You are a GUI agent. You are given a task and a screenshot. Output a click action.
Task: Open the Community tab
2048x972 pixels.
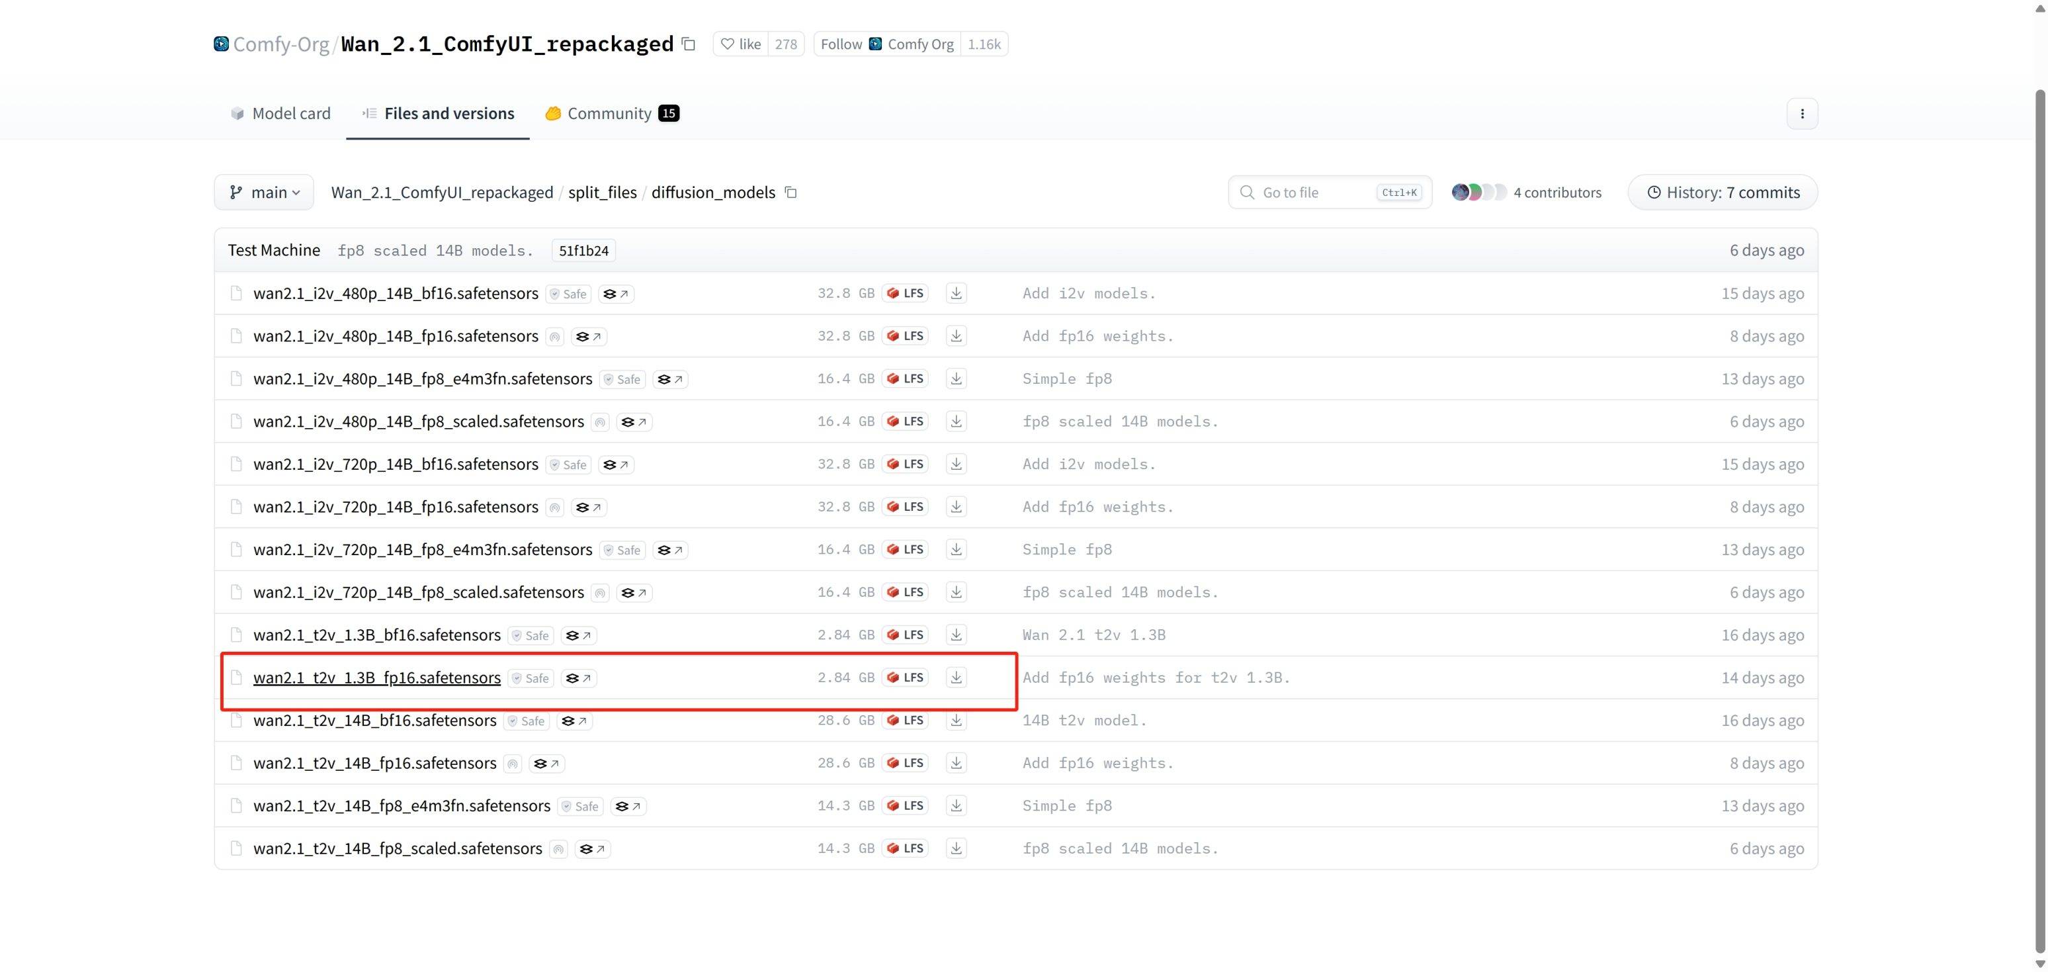click(611, 114)
